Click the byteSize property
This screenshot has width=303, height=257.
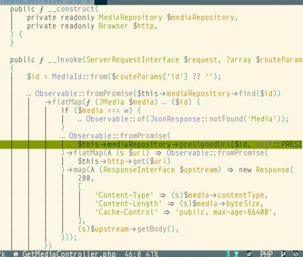pyautogui.click(x=243, y=204)
